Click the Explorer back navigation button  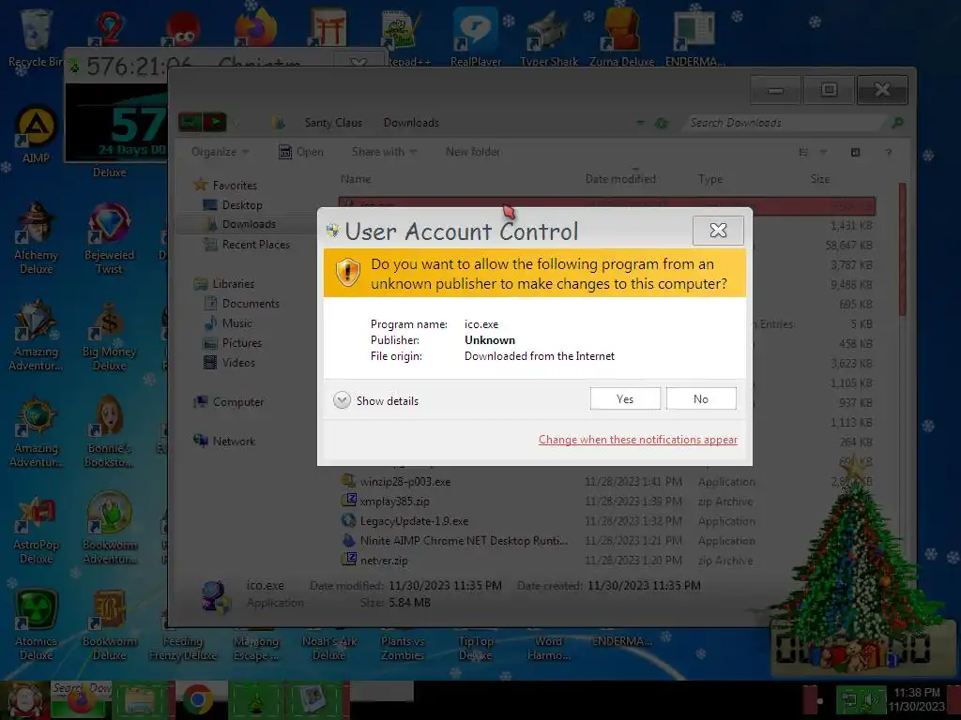[x=190, y=122]
